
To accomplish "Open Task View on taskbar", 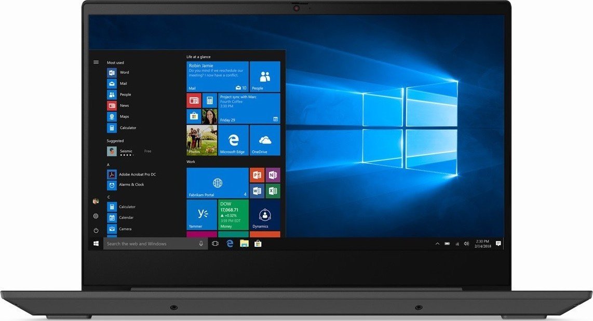I will pos(215,244).
